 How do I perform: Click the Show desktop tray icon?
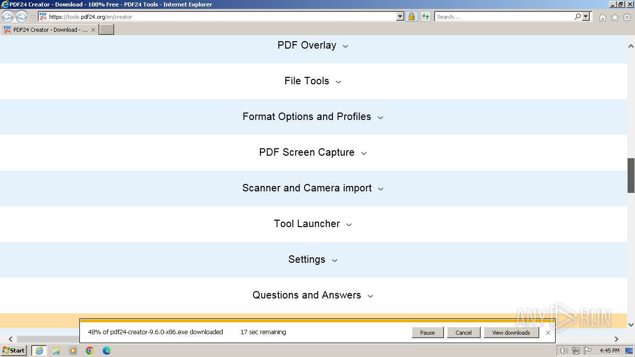630,351
